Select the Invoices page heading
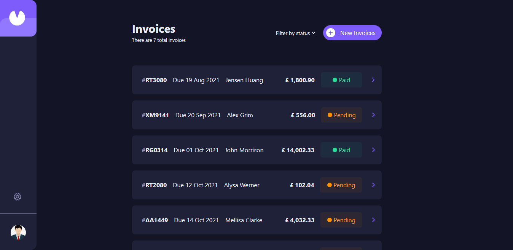513x250 pixels. [x=153, y=29]
